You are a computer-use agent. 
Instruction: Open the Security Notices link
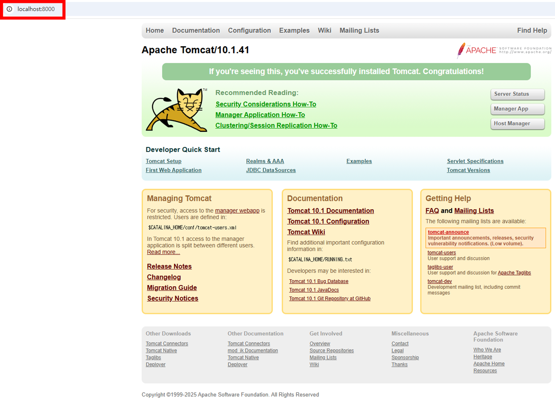pyautogui.click(x=173, y=298)
